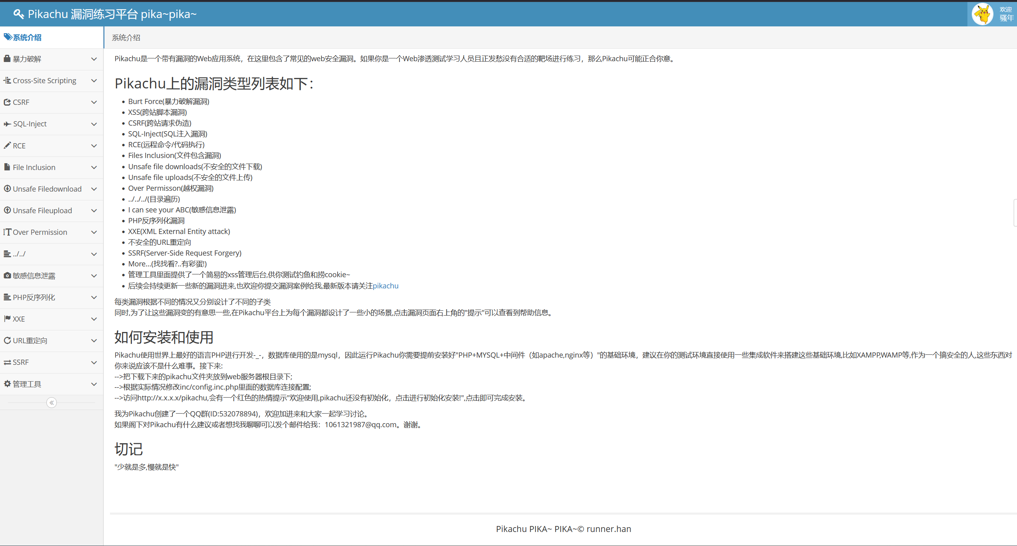Click the pencil icon next to RCE
This screenshot has height=546, width=1017.
click(x=7, y=145)
